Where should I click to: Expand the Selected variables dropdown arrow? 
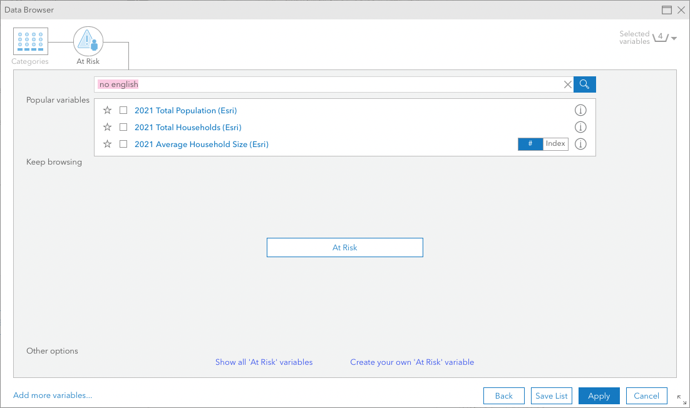coord(674,38)
